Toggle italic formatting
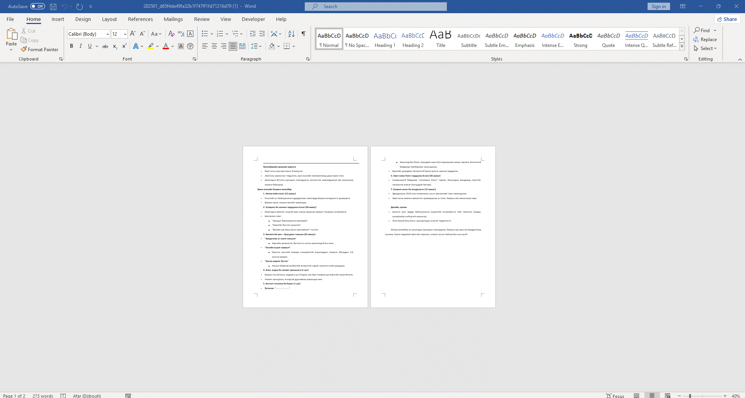Screen dimensions: 745x398 tap(81, 46)
